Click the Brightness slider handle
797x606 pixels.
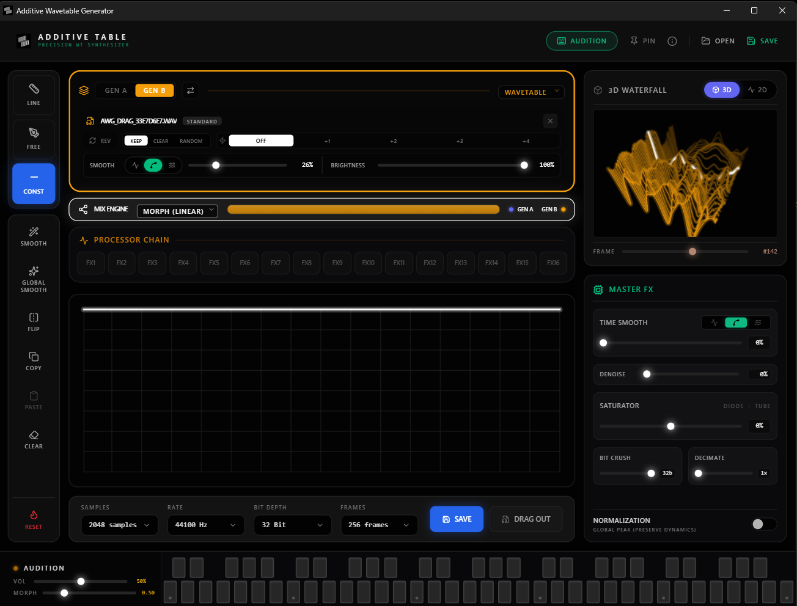[x=524, y=165]
